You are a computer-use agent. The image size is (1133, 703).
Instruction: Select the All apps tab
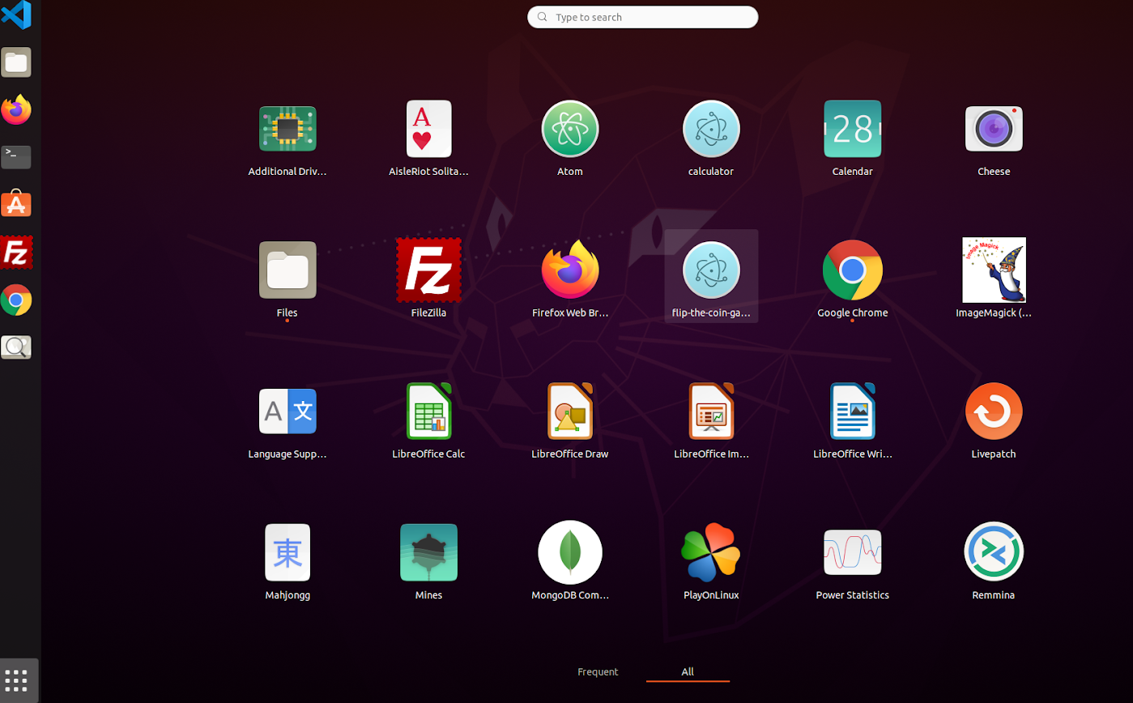pos(688,671)
